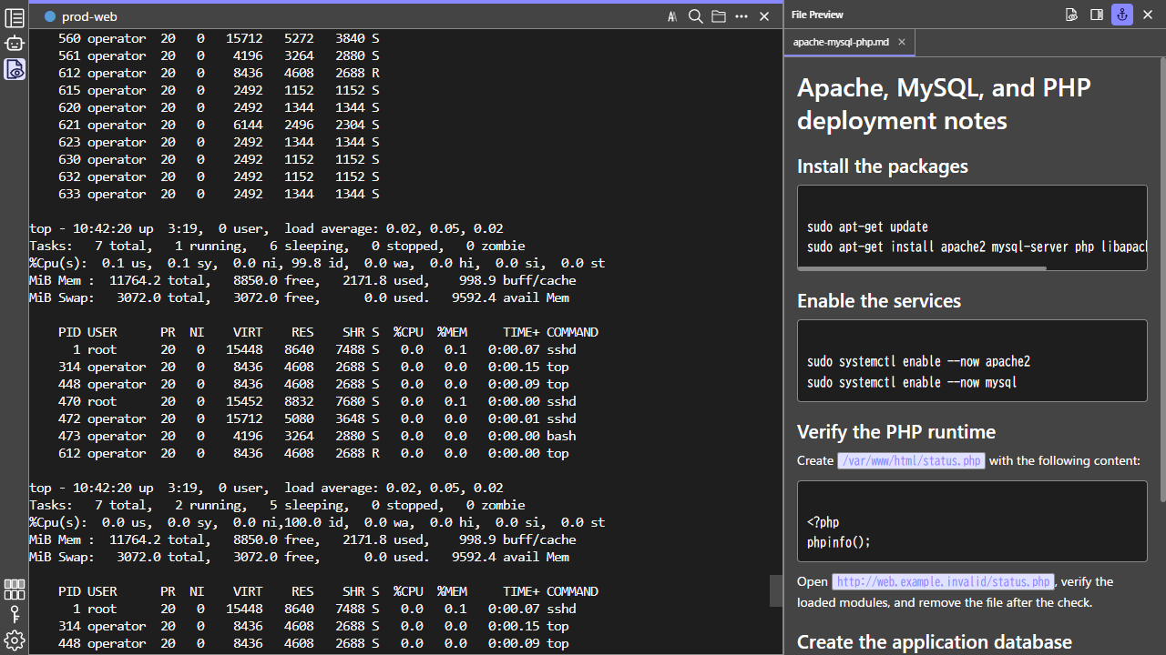The image size is (1166, 655).
Task: Click the '<?php' code line
Action: click(x=823, y=522)
